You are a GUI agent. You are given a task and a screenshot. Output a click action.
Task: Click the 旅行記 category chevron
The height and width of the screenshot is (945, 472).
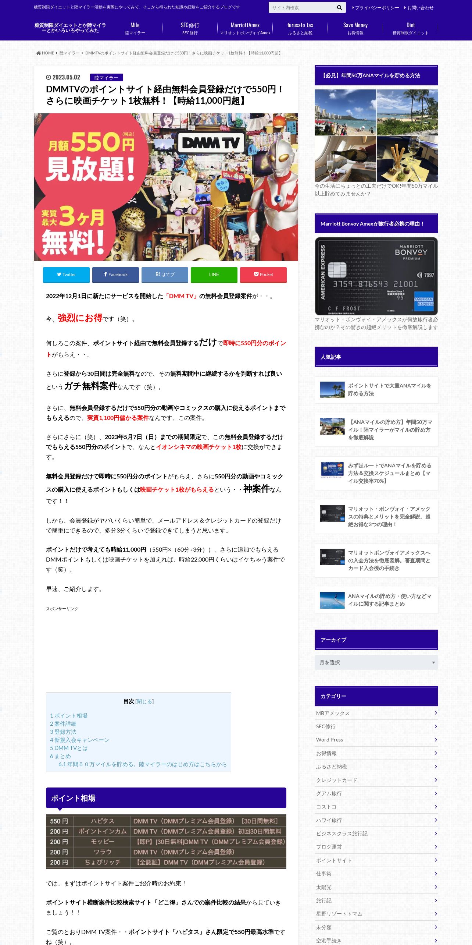[436, 900]
